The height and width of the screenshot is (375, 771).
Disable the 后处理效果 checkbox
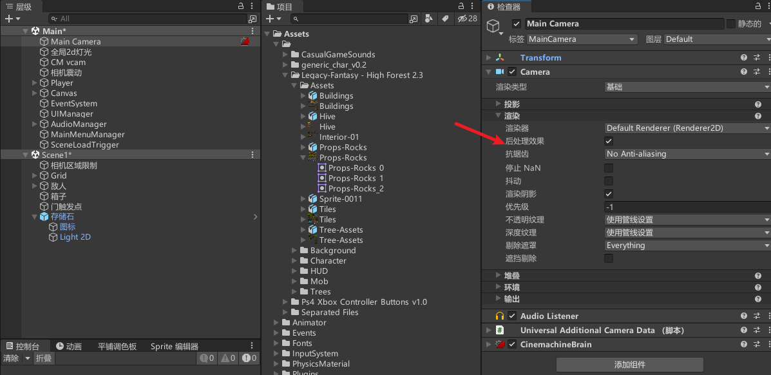click(609, 141)
